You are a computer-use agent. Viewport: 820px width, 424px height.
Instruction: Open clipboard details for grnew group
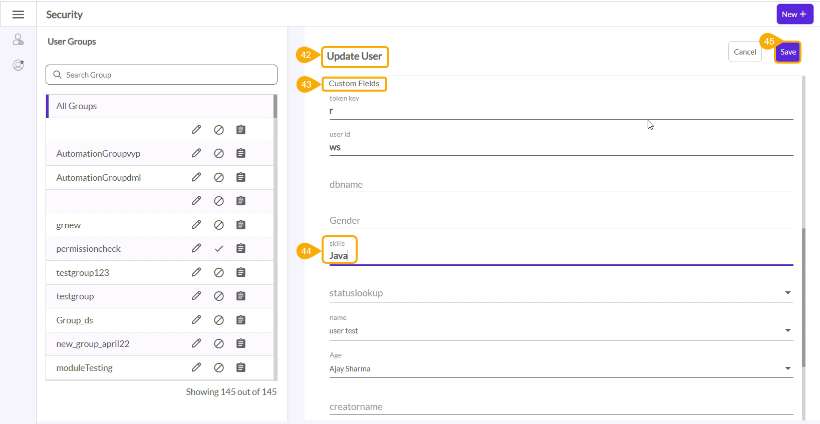241,225
